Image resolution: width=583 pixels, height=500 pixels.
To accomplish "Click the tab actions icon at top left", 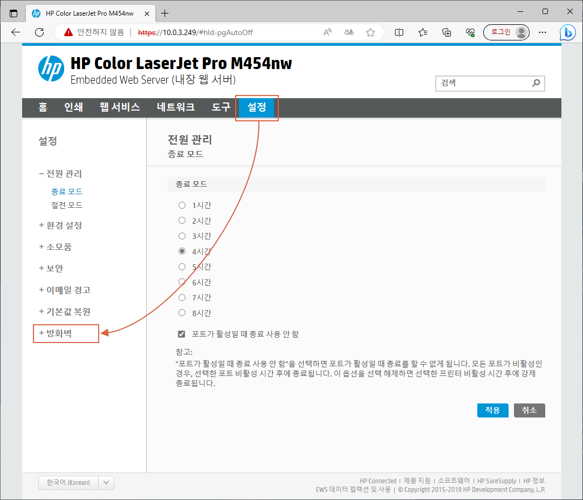I will 13,13.
